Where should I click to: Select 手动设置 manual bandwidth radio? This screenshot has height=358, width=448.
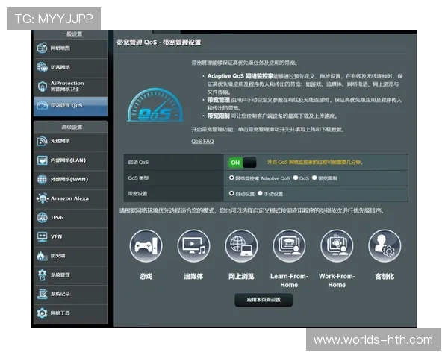pyautogui.click(x=260, y=194)
